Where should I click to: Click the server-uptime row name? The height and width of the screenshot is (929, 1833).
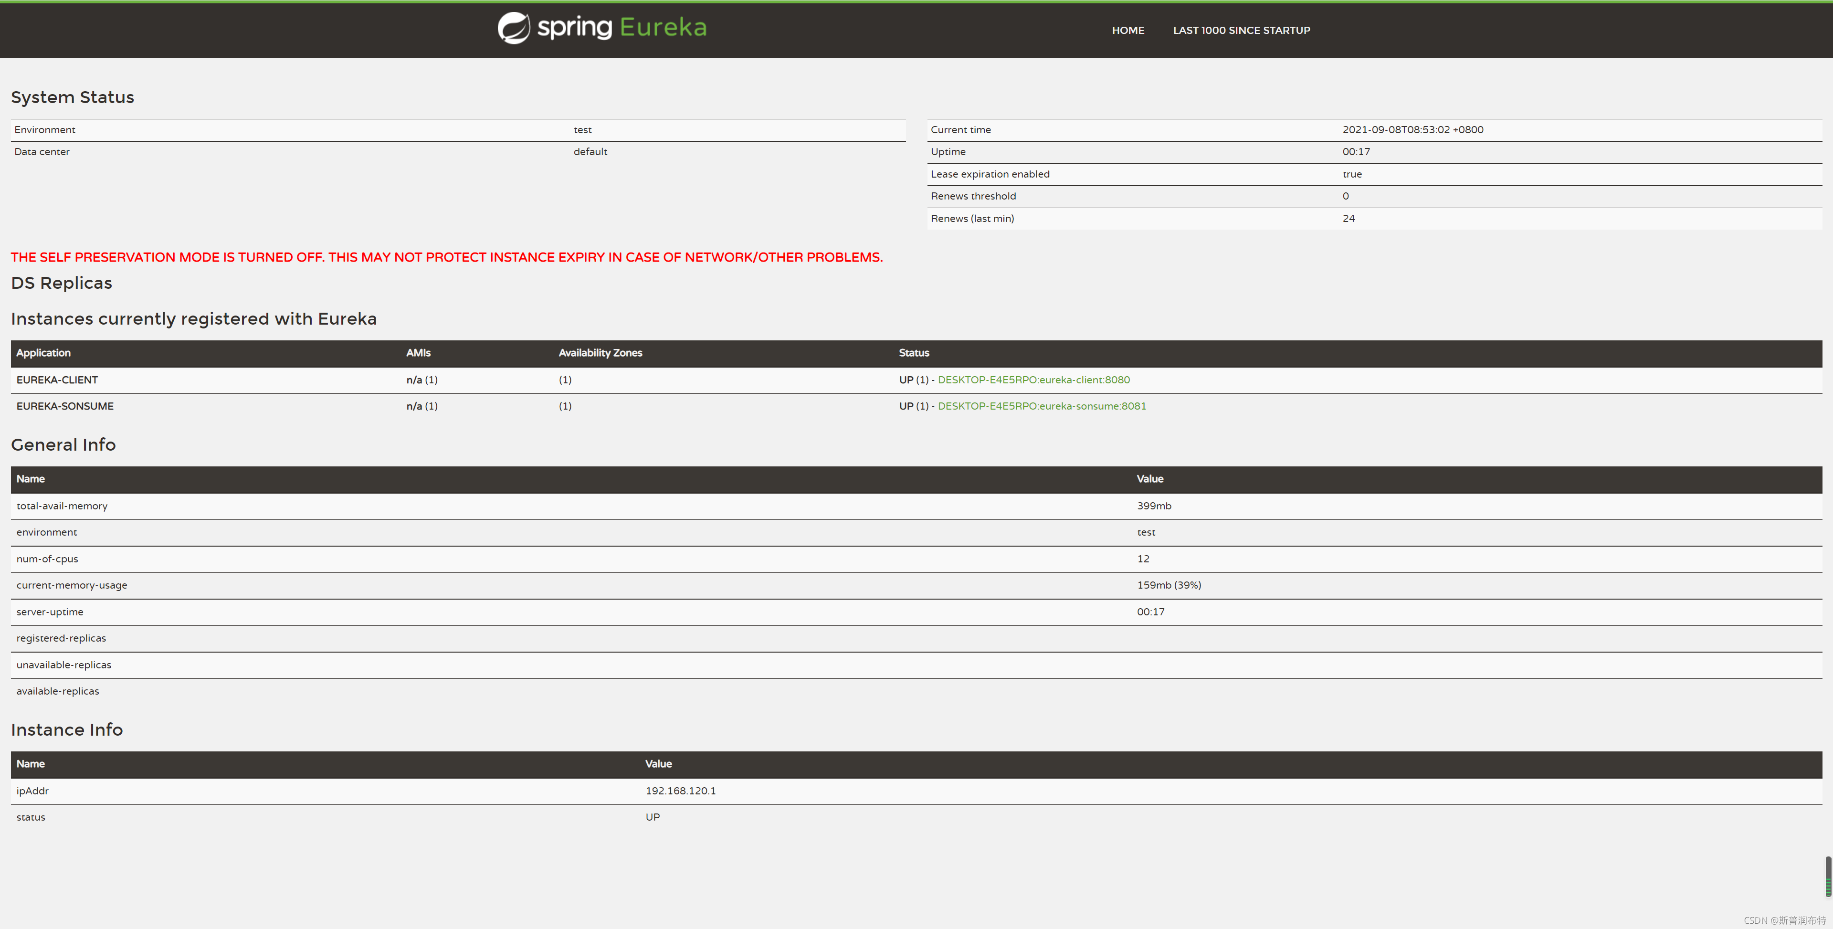(50, 612)
